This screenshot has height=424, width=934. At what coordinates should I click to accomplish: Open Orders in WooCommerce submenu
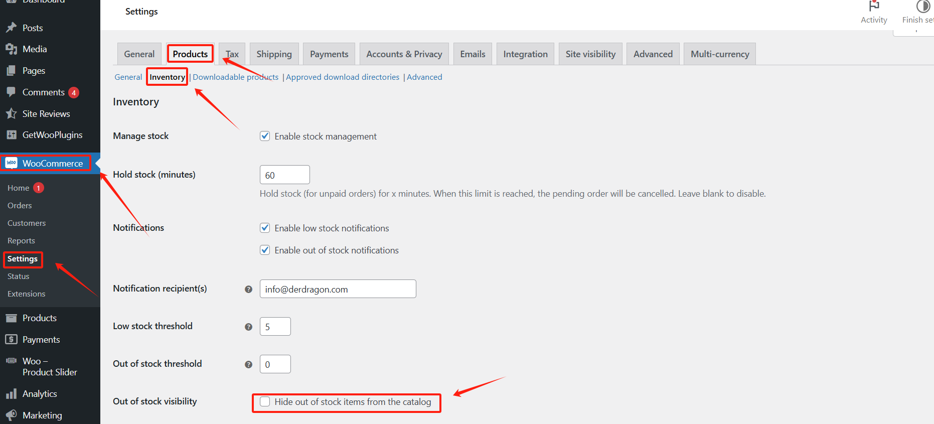click(20, 205)
